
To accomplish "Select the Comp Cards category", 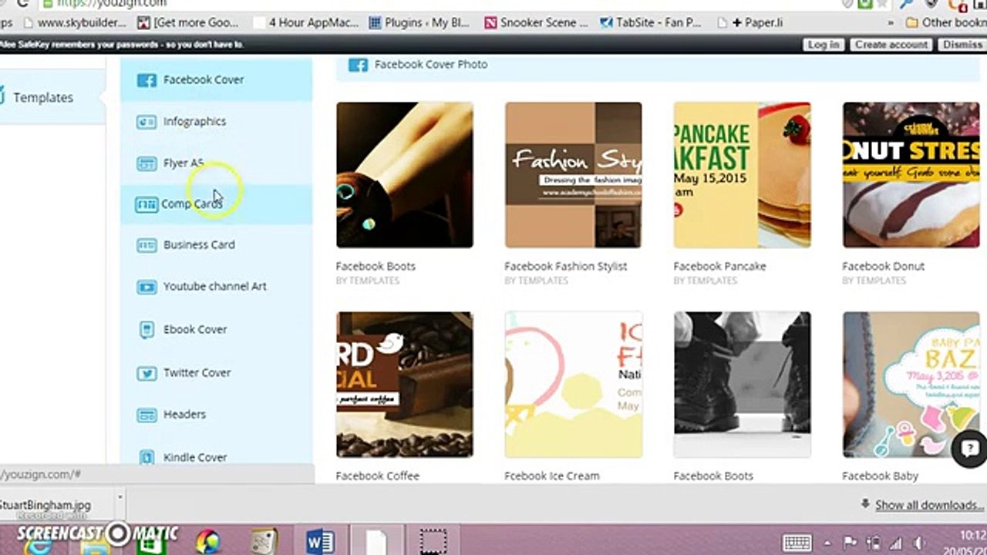I will point(217,204).
